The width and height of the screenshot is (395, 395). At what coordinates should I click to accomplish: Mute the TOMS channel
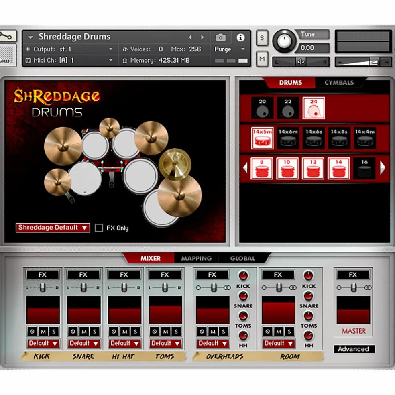click(x=165, y=332)
